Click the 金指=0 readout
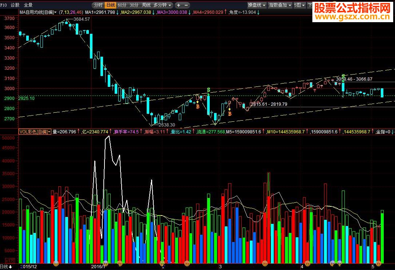The image size is (395, 270). point(383,132)
